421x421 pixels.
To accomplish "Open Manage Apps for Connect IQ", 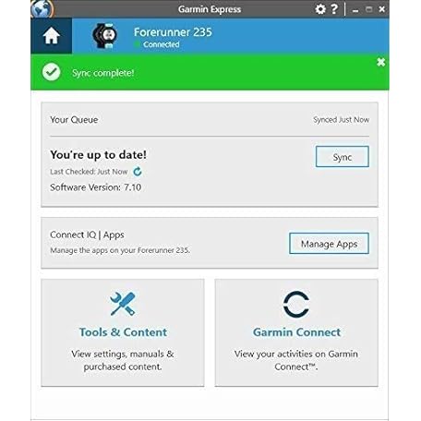I will (329, 244).
